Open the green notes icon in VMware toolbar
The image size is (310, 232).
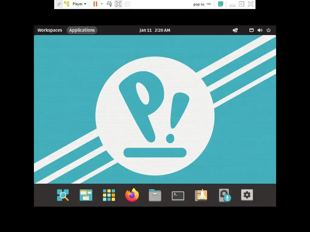pos(221,4)
